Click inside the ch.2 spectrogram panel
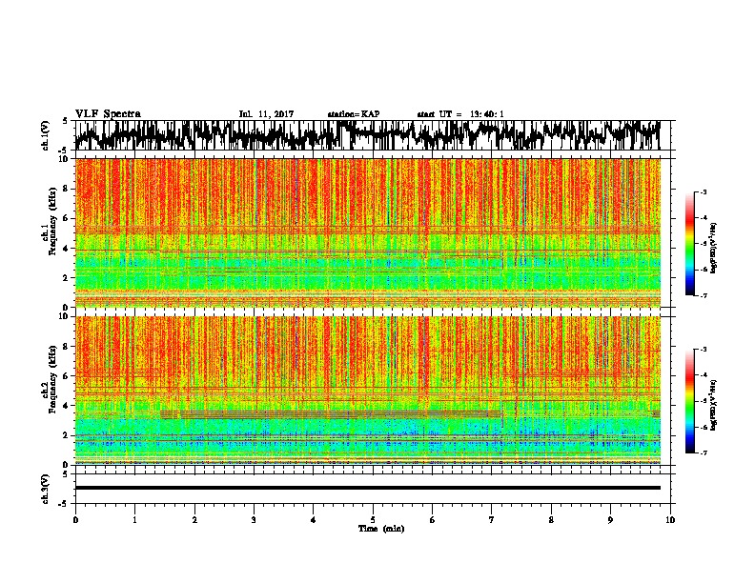 tap(367, 391)
